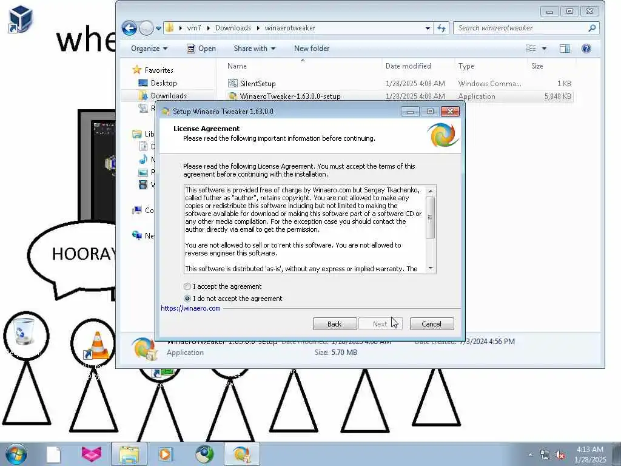Click the network tray icon
The image size is (621, 466).
click(x=545, y=455)
